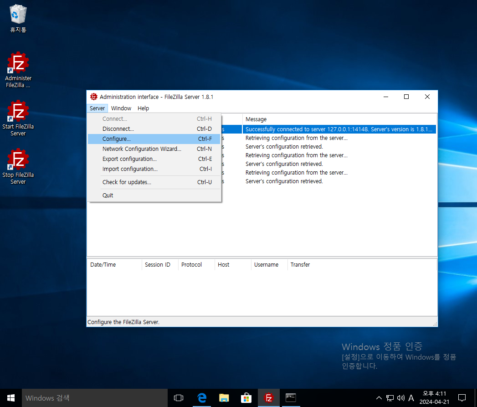Click the Host column header
Viewport: 477px width, 407px height.
pyautogui.click(x=233, y=264)
